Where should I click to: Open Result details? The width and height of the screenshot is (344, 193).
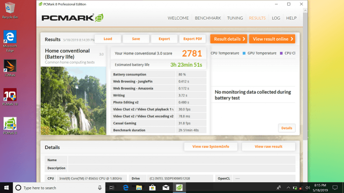coord(229,39)
